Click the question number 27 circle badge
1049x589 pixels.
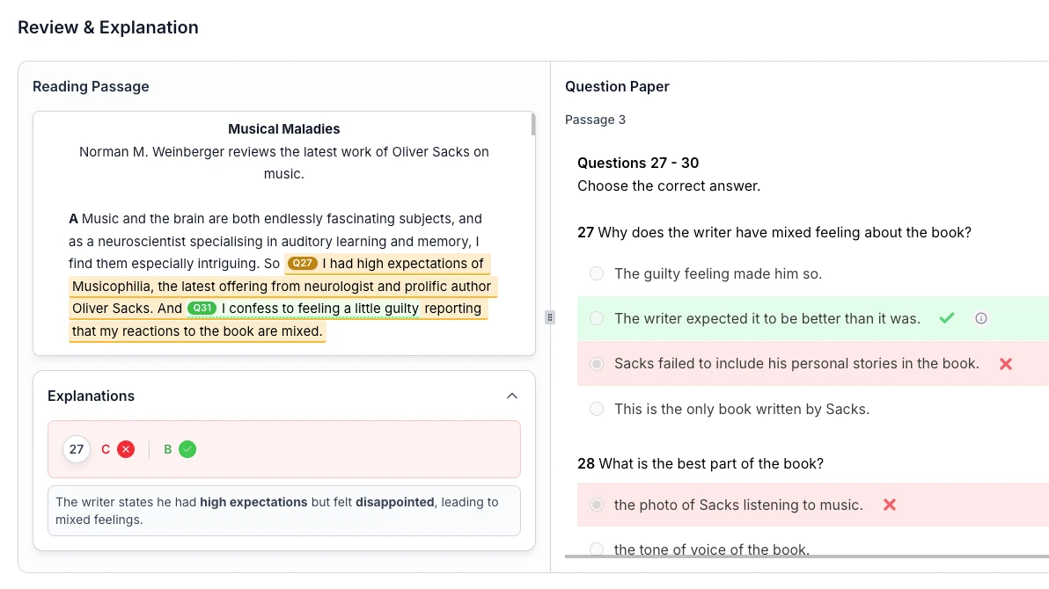tap(77, 449)
